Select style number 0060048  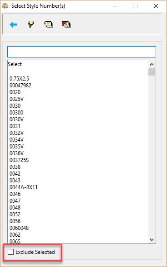click(19, 228)
